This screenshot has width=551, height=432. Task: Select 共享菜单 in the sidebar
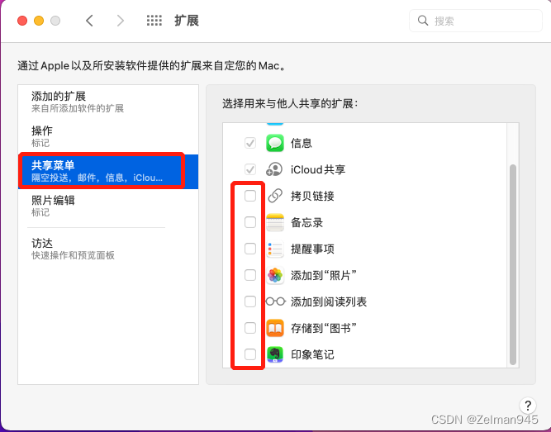[x=108, y=172]
